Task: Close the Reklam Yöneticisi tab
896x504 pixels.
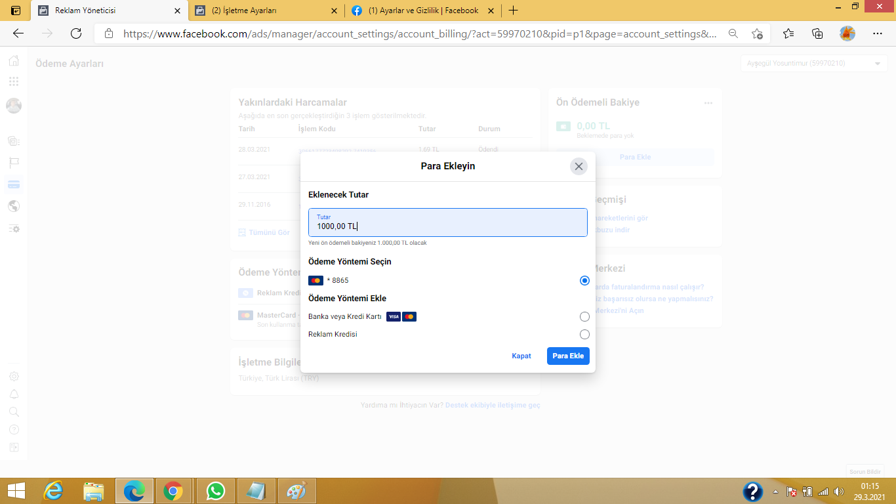Action: click(178, 10)
